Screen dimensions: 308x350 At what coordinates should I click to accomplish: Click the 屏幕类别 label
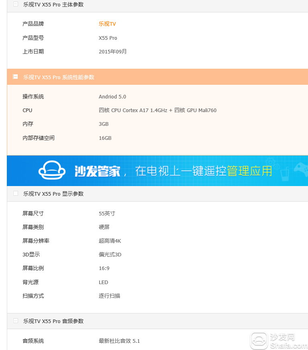pos(33,227)
